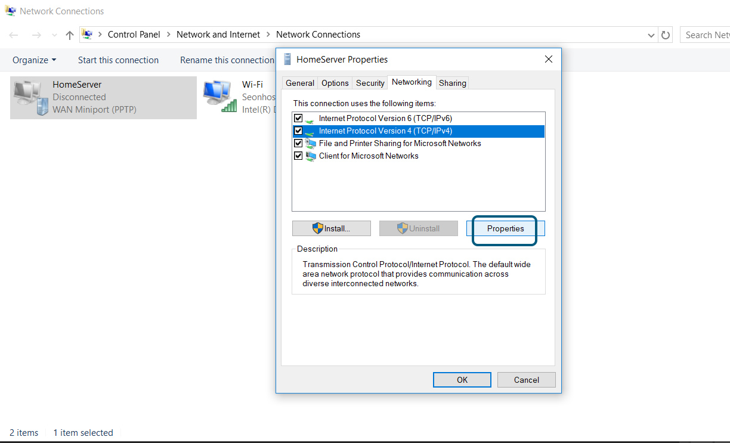Viewport: 730px width, 443px height.
Task: Click the Internet Protocol Version 6 item icon
Action: [310, 119]
